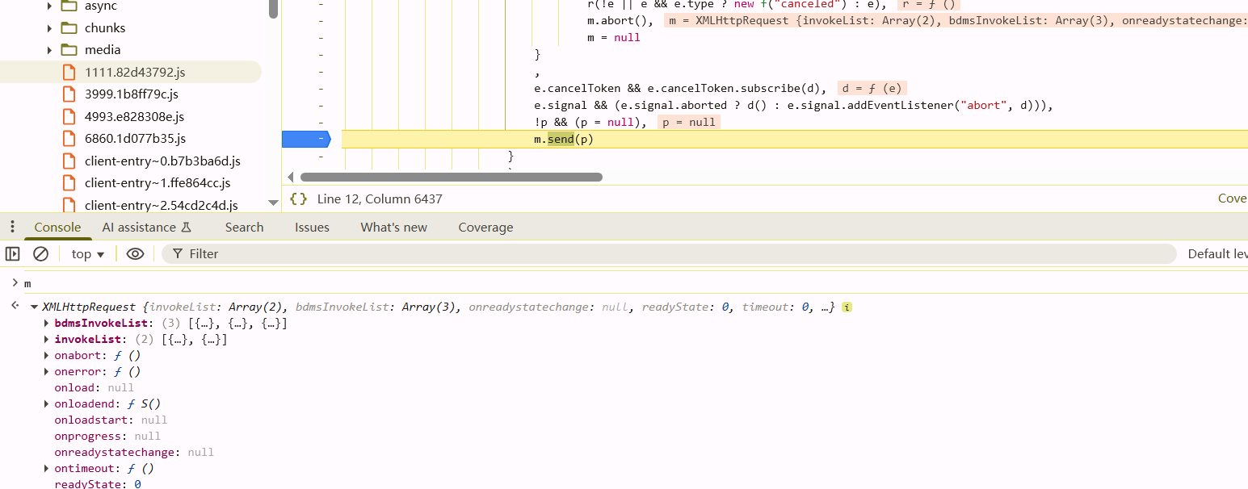Open the Default levels dropdown
The width and height of the screenshot is (1248, 489).
[x=1217, y=253]
